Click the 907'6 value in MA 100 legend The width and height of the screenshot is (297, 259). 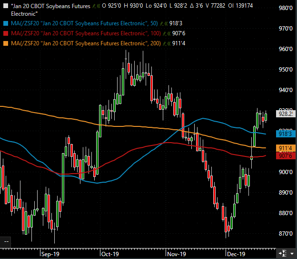pos(179,33)
